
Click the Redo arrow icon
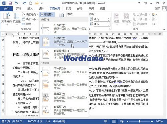[x=25, y=3]
